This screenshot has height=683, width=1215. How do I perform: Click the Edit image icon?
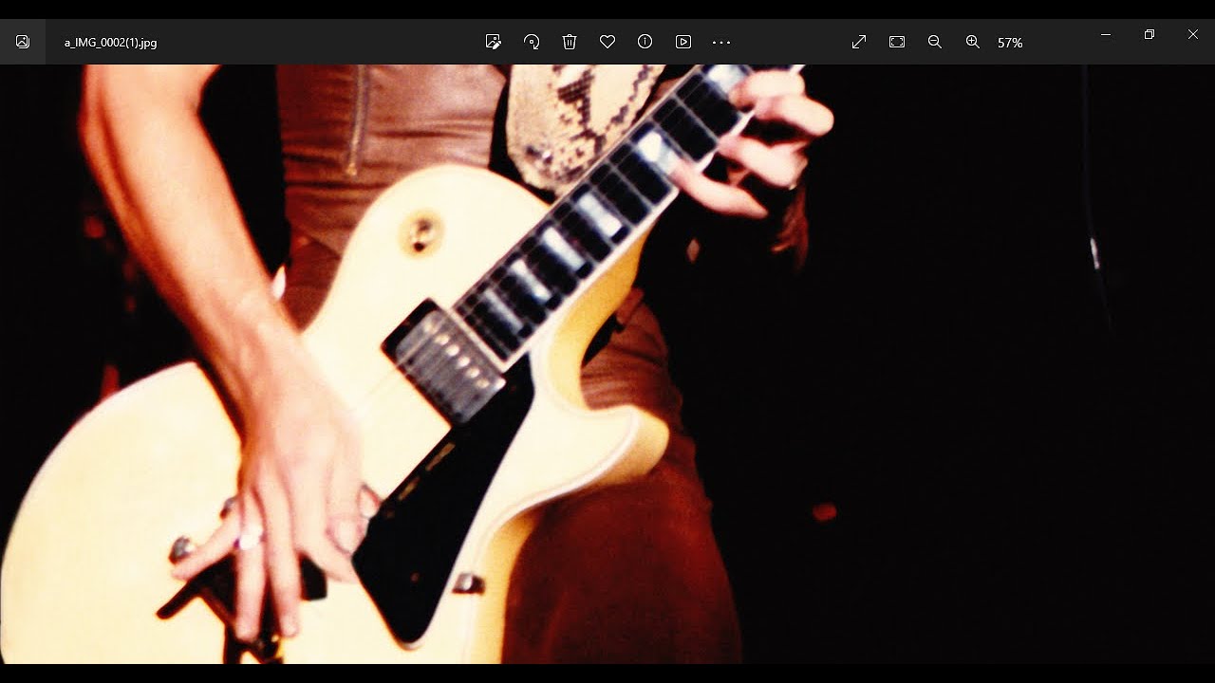pos(494,42)
